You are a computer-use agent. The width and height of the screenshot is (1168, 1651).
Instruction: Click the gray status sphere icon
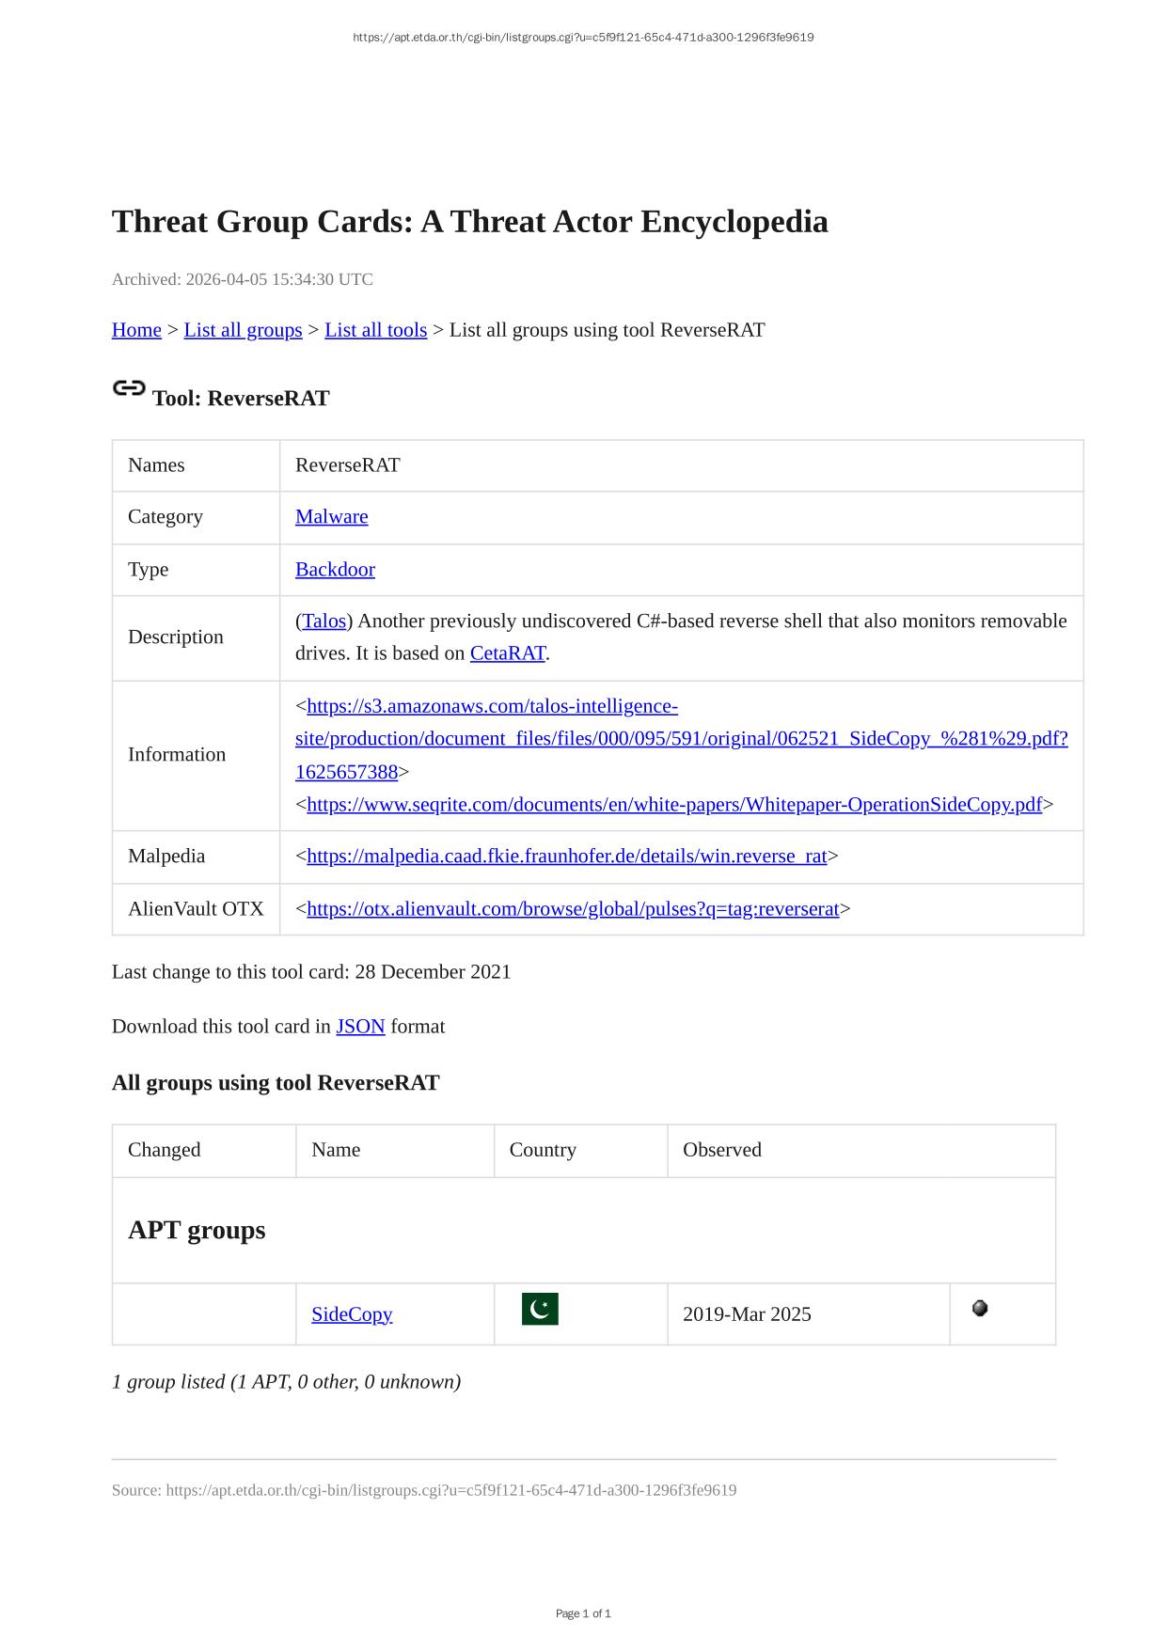[x=980, y=1308]
